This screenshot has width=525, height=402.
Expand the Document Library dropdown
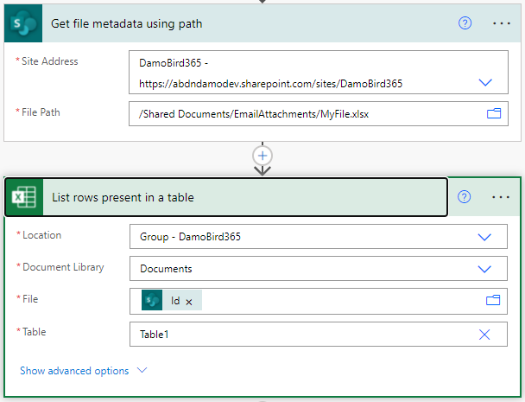tap(484, 269)
